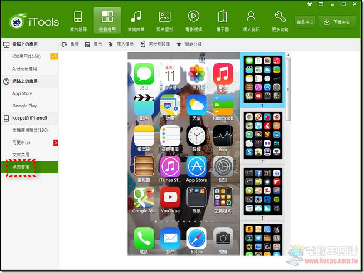Select iOS應用(1163) in the sidebar

pos(26,56)
